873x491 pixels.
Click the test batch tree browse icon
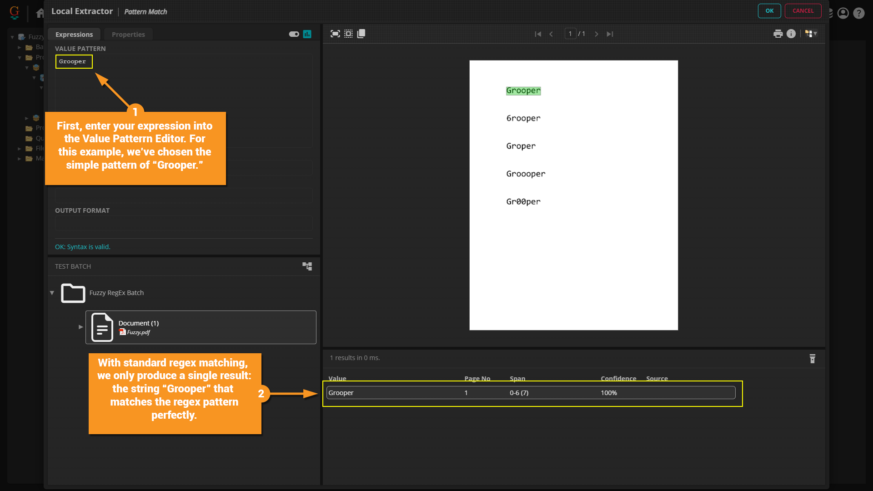307,266
